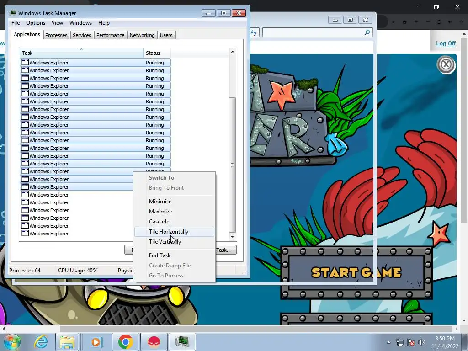The height and width of the screenshot is (351, 468).
Task: Switch to the Services tab
Action: pos(82,35)
